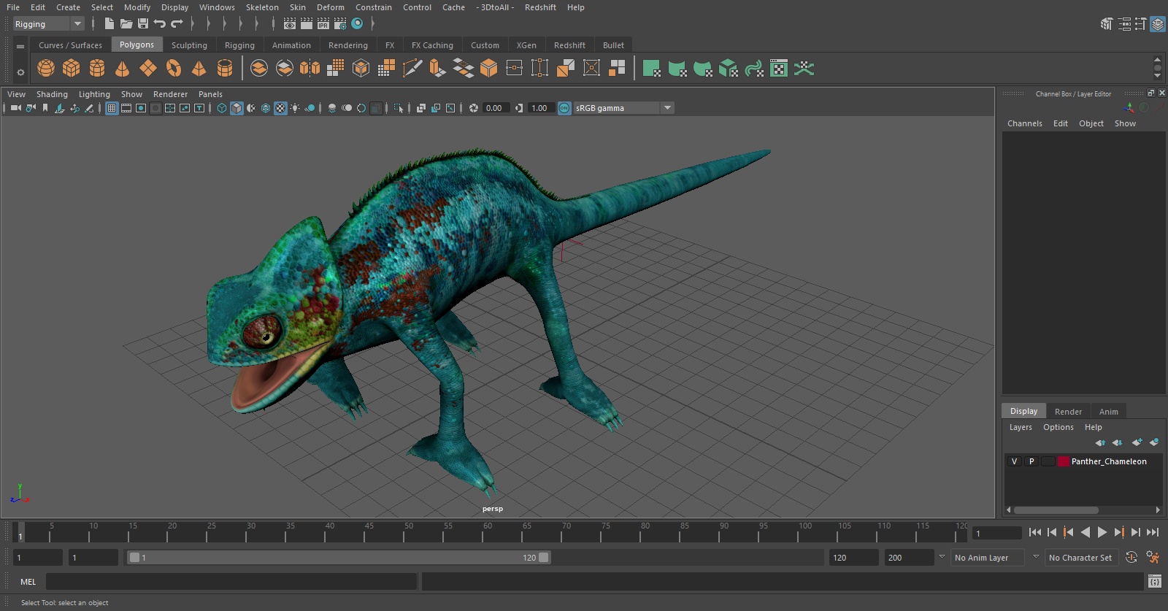This screenshot has width=1168, height=611.
Task: Open the Layers menu in Layer Editor
Action: [1021, 427]
